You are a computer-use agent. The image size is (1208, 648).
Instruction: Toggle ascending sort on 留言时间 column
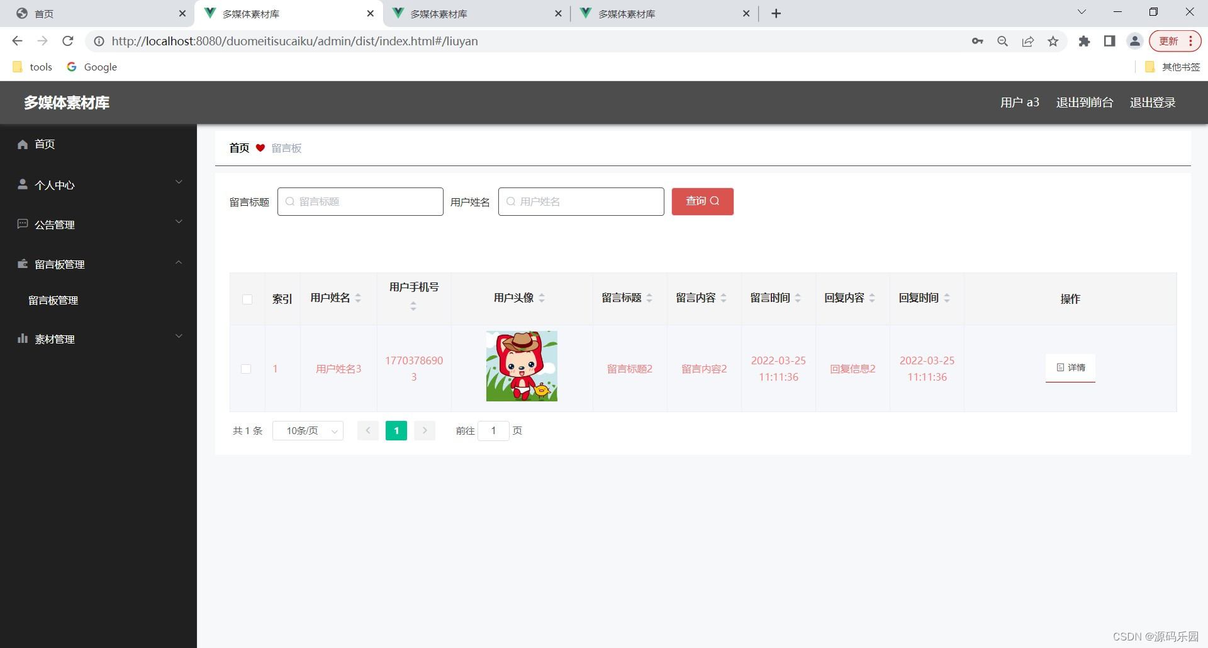pos(798,294)
